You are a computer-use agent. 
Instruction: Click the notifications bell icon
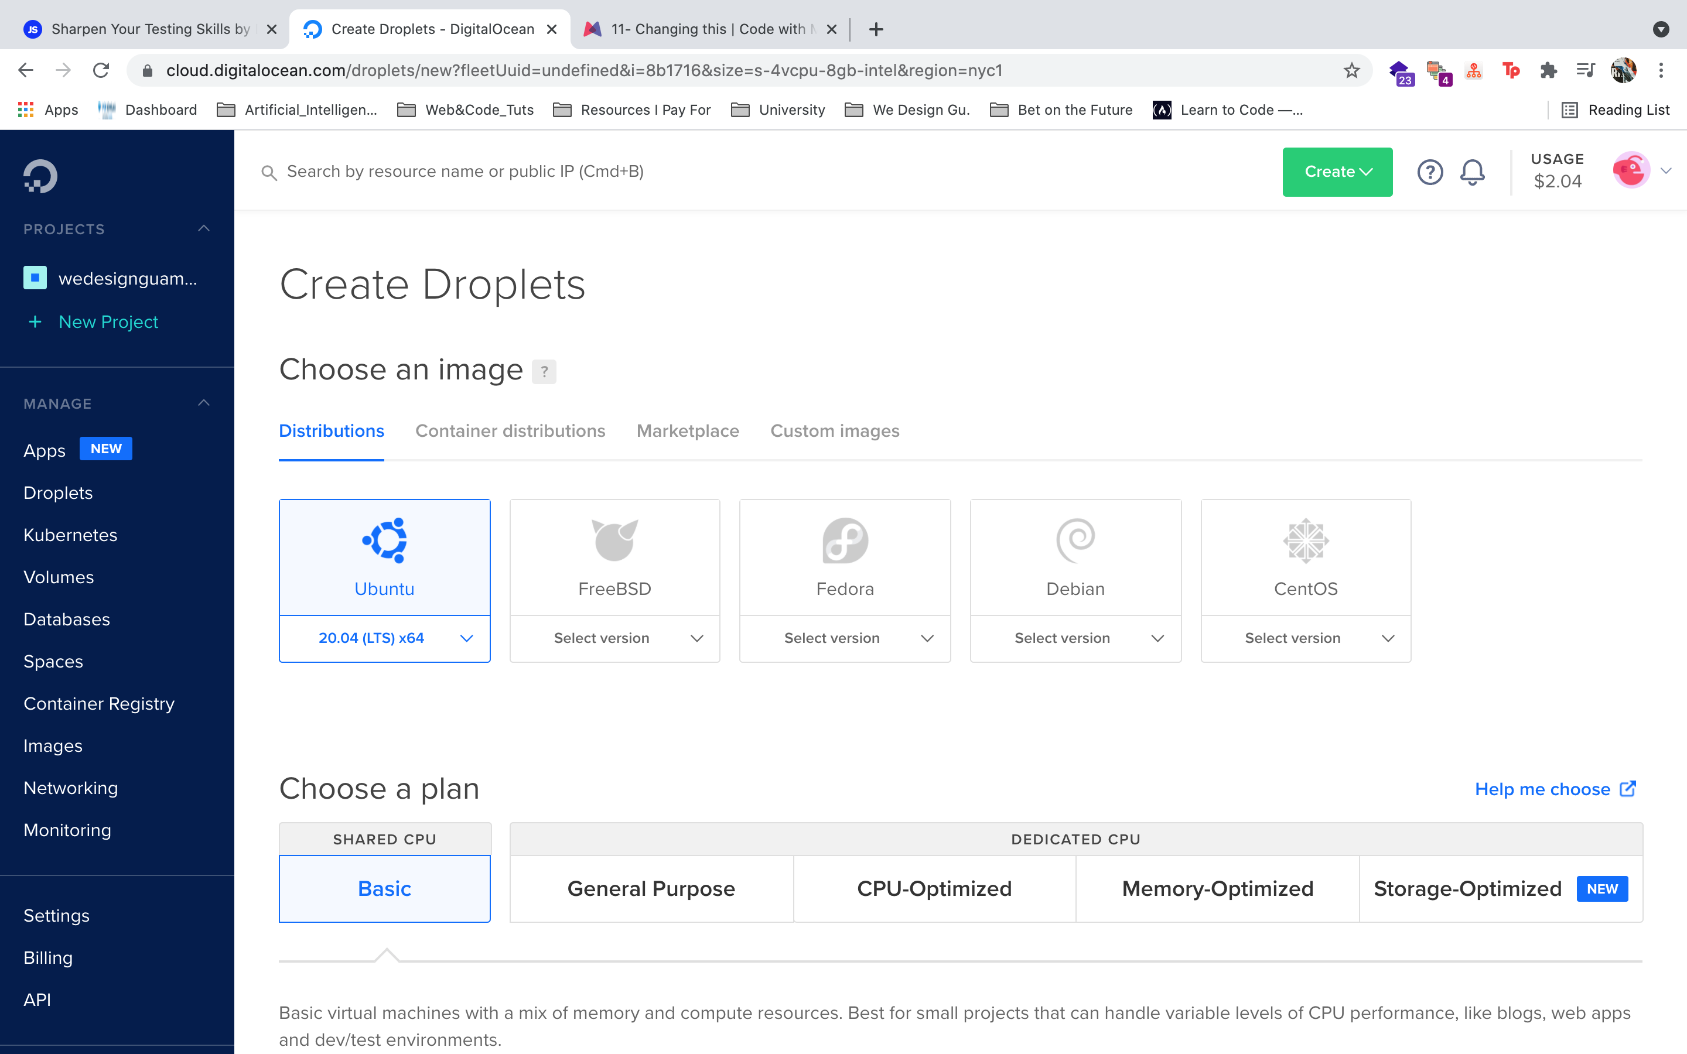(x=1472, y=172)
